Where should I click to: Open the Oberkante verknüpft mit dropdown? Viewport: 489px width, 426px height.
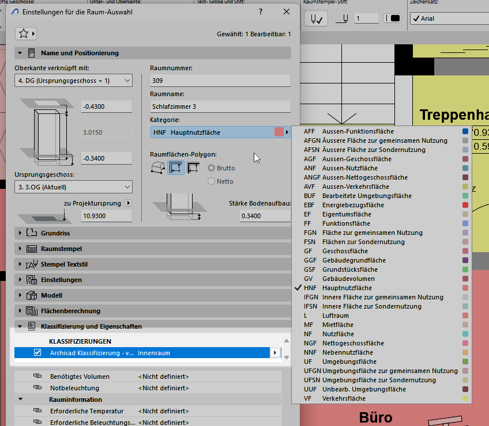pyautogui.click(x=73, y=81)
